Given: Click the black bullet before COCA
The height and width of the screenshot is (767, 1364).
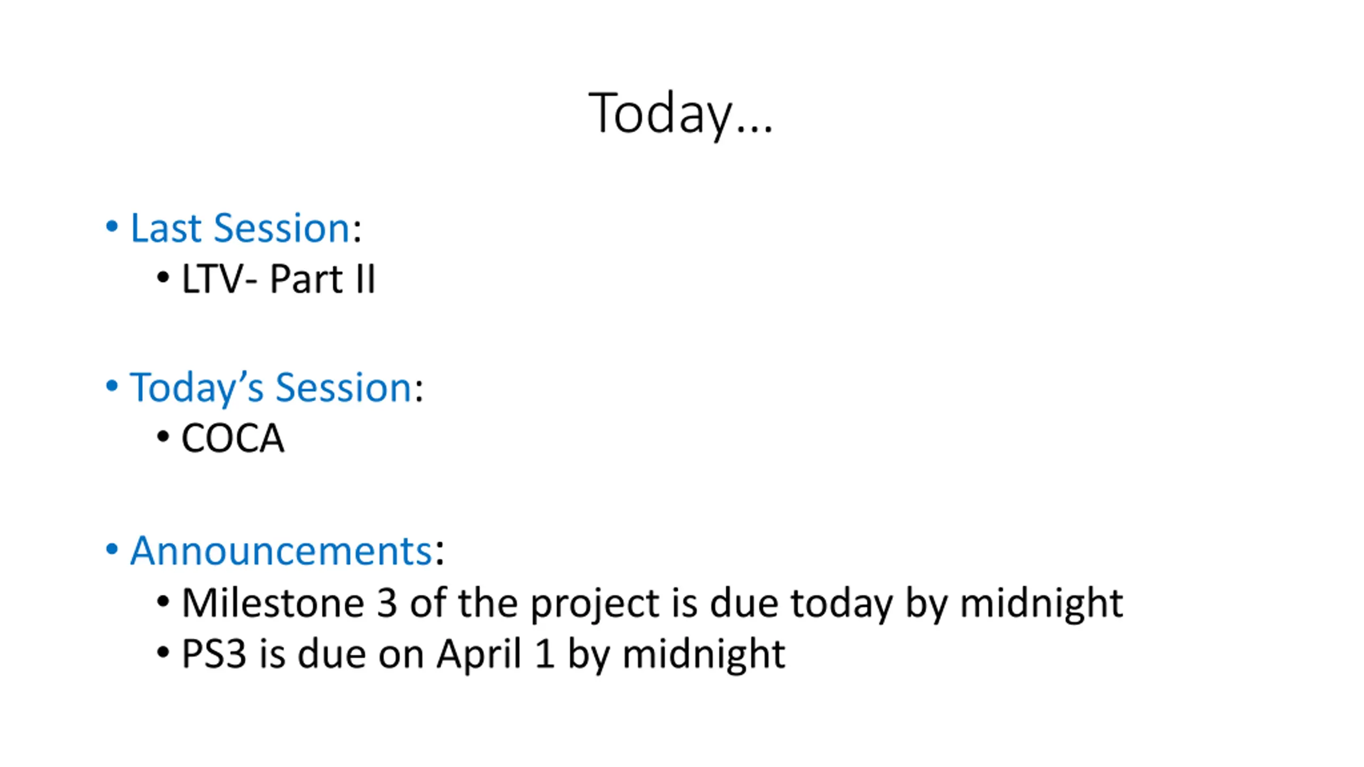Looking at the screenshot, I should (163, 437).
